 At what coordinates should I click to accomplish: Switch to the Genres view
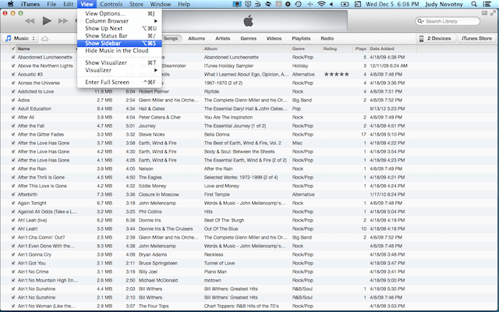click(x=248, y=38)
